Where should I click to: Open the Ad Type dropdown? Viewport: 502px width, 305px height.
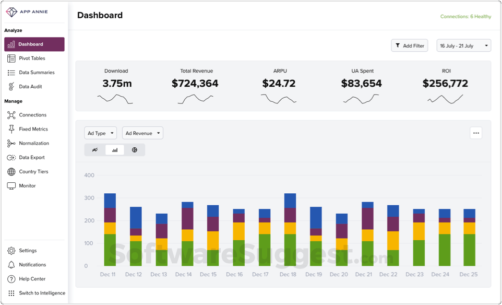(100, 133)
